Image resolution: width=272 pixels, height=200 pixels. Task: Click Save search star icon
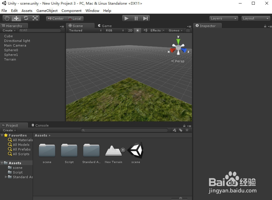(187, 130)
